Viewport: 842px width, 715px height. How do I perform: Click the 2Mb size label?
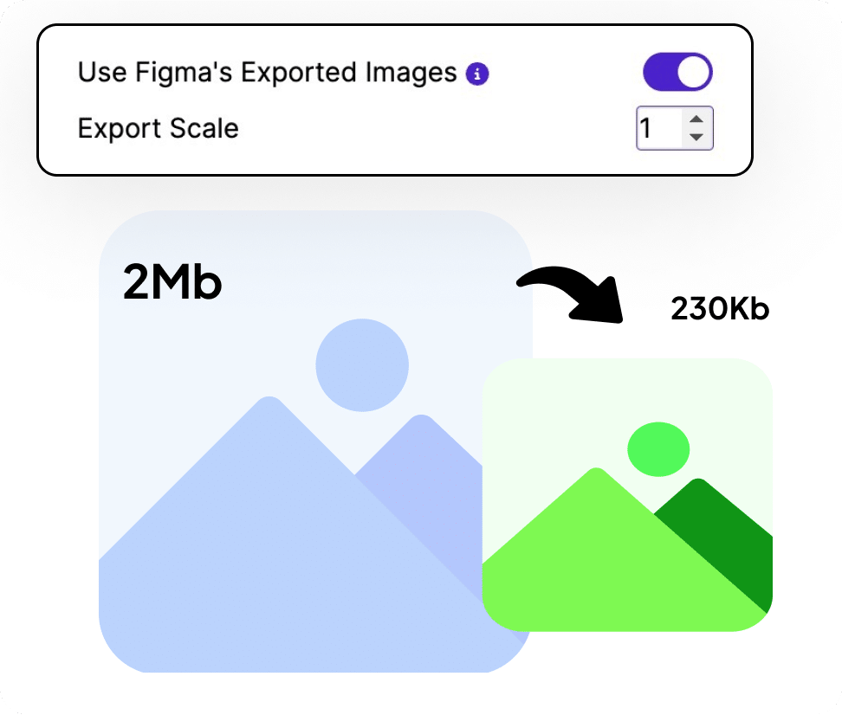[x=172, y=282]
